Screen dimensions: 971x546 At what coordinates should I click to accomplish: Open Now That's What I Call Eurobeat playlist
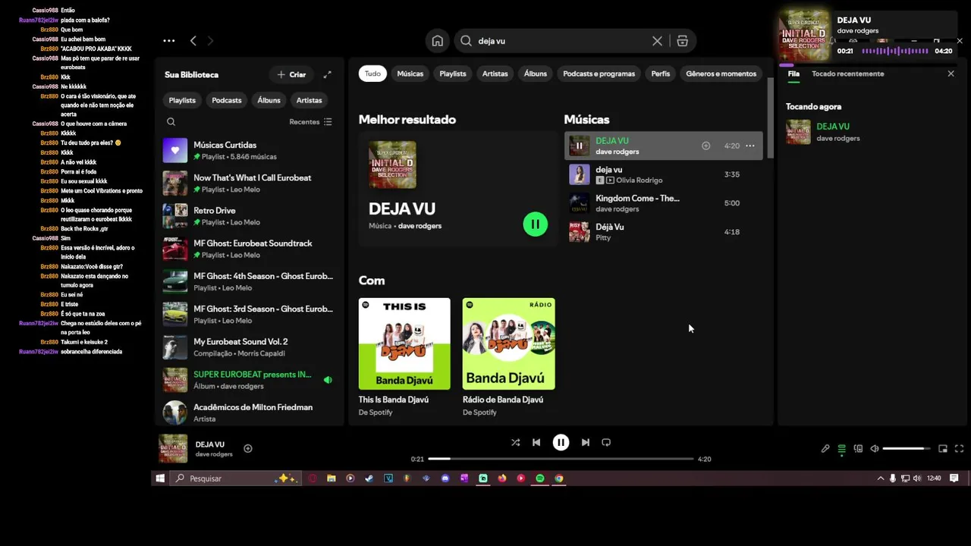coord(248,183)
